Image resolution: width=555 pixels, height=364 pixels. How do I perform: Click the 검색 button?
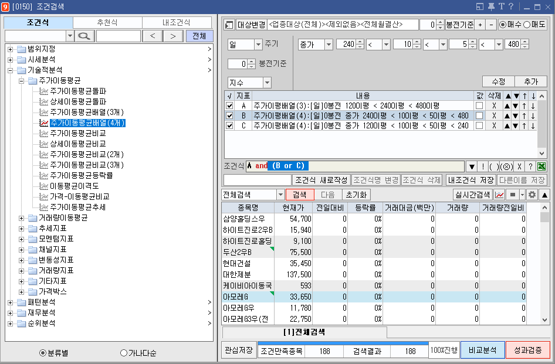coord(299,195)
